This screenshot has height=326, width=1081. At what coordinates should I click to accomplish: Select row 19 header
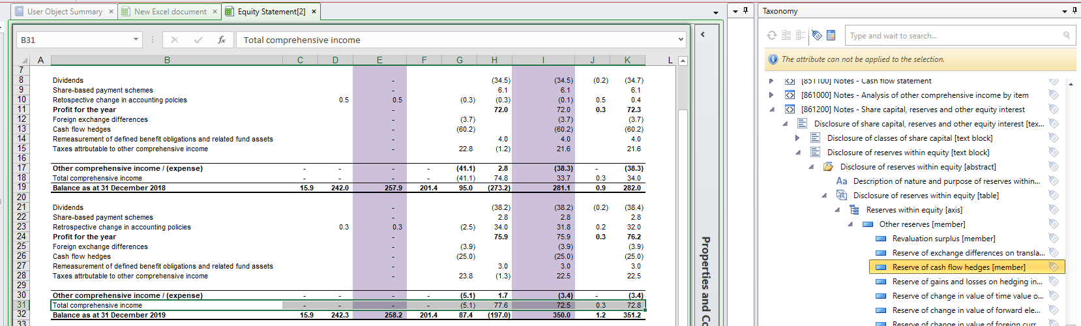point(22,187)
